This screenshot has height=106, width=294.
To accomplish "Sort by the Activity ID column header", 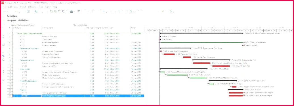I will pyautogui.click(x=27, y=28).
